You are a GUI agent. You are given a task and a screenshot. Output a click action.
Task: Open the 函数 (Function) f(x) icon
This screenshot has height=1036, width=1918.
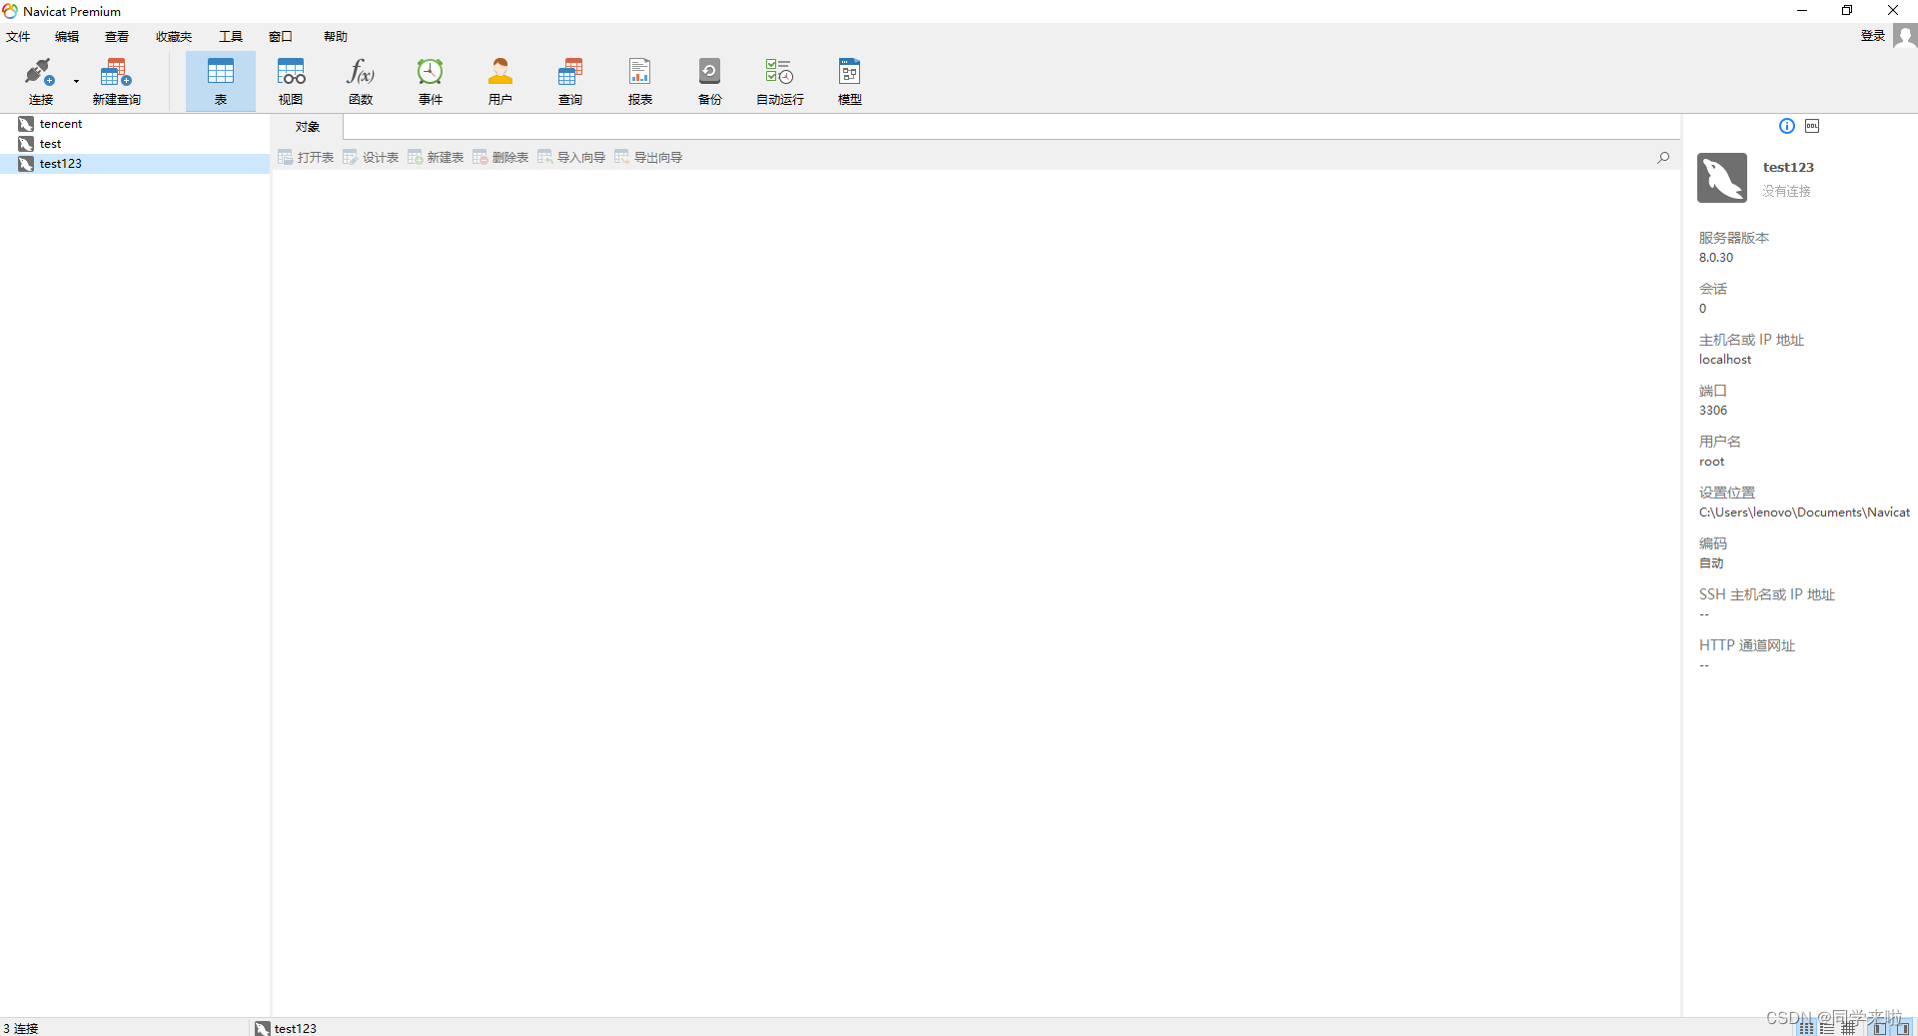point(361,72)
